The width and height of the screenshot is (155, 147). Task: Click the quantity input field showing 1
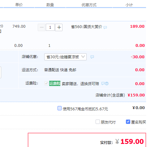(x=50, y=27)
